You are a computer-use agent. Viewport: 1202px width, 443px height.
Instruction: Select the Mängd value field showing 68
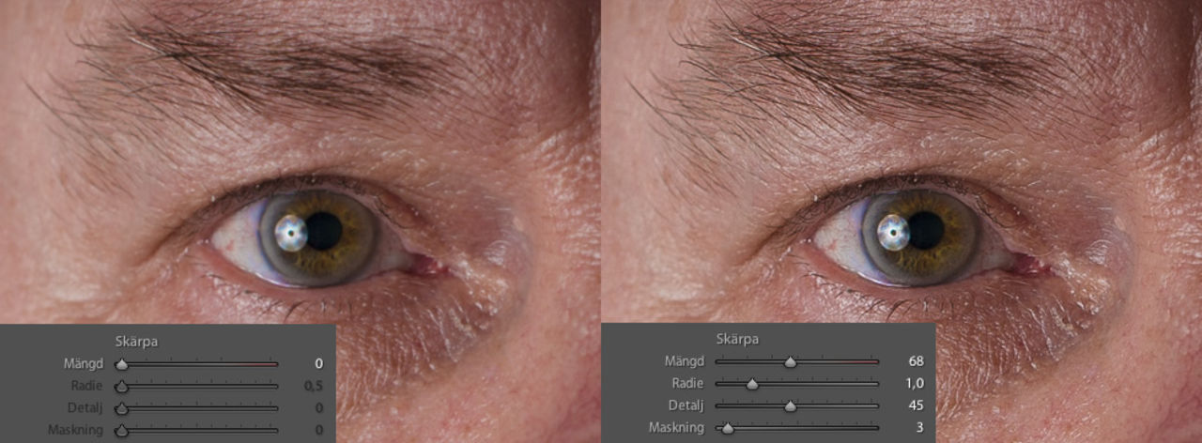tap(916, 360)
